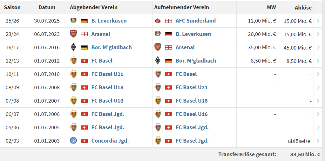Screen dimensions: 325x161
Task: Click the AFC Sunderland club crest icon
Action: coord(158,21)
